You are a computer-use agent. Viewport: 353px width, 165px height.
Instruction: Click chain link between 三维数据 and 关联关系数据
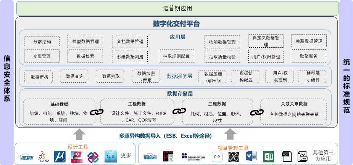coord(257,112)
